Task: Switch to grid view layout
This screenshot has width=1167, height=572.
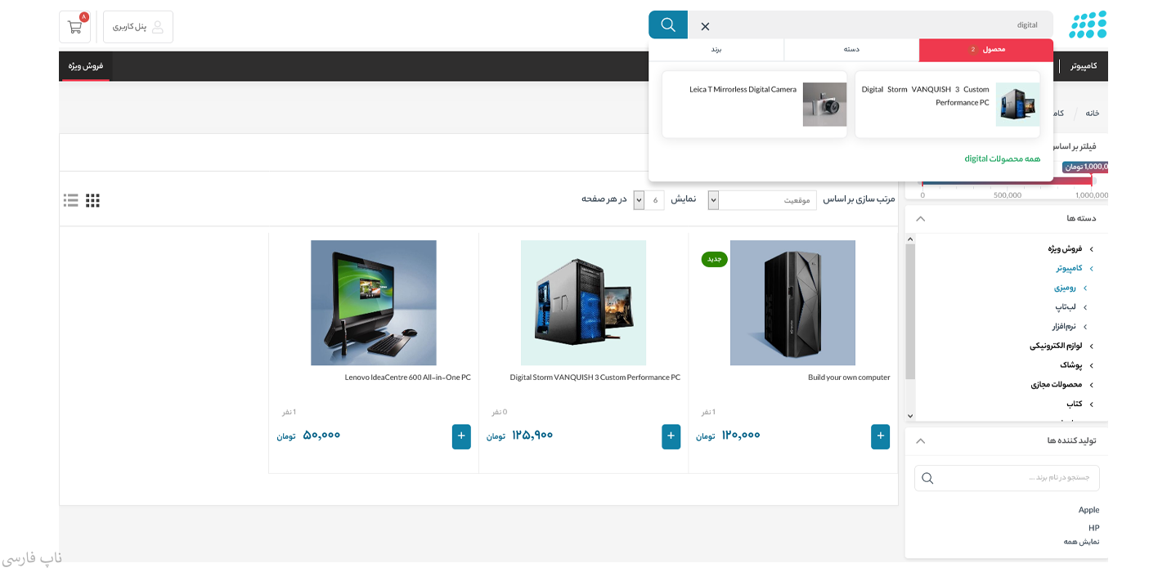Action: (92, 200)
